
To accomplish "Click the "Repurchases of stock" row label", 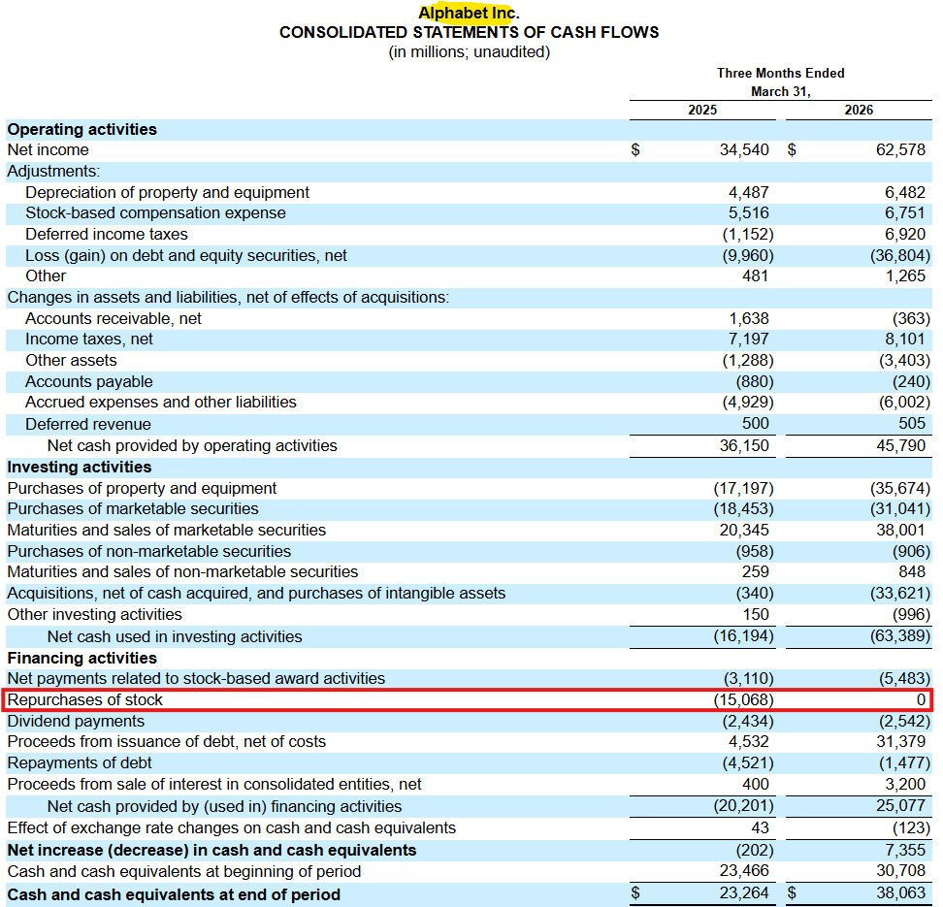I will (84, 700).
